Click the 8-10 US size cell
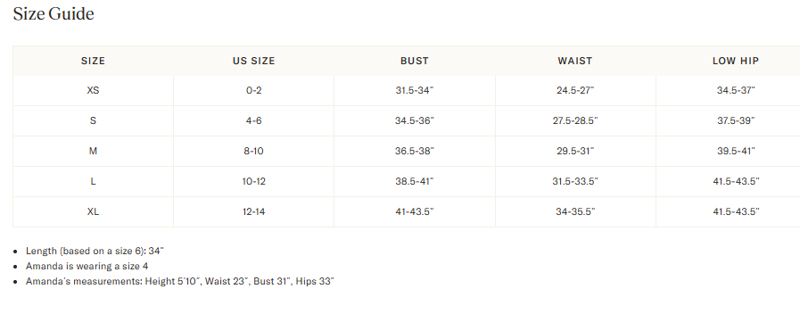Viewport: 800px width, 322px height. (253, 151)
